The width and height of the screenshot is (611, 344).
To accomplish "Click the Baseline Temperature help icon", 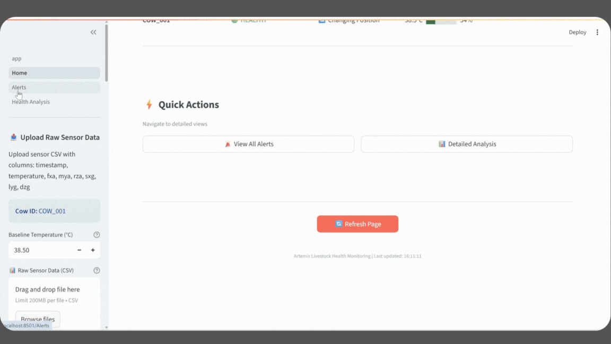I will tap(97, 235).
